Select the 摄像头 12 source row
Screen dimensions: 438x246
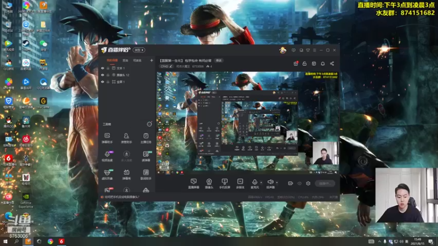point(127,75)
